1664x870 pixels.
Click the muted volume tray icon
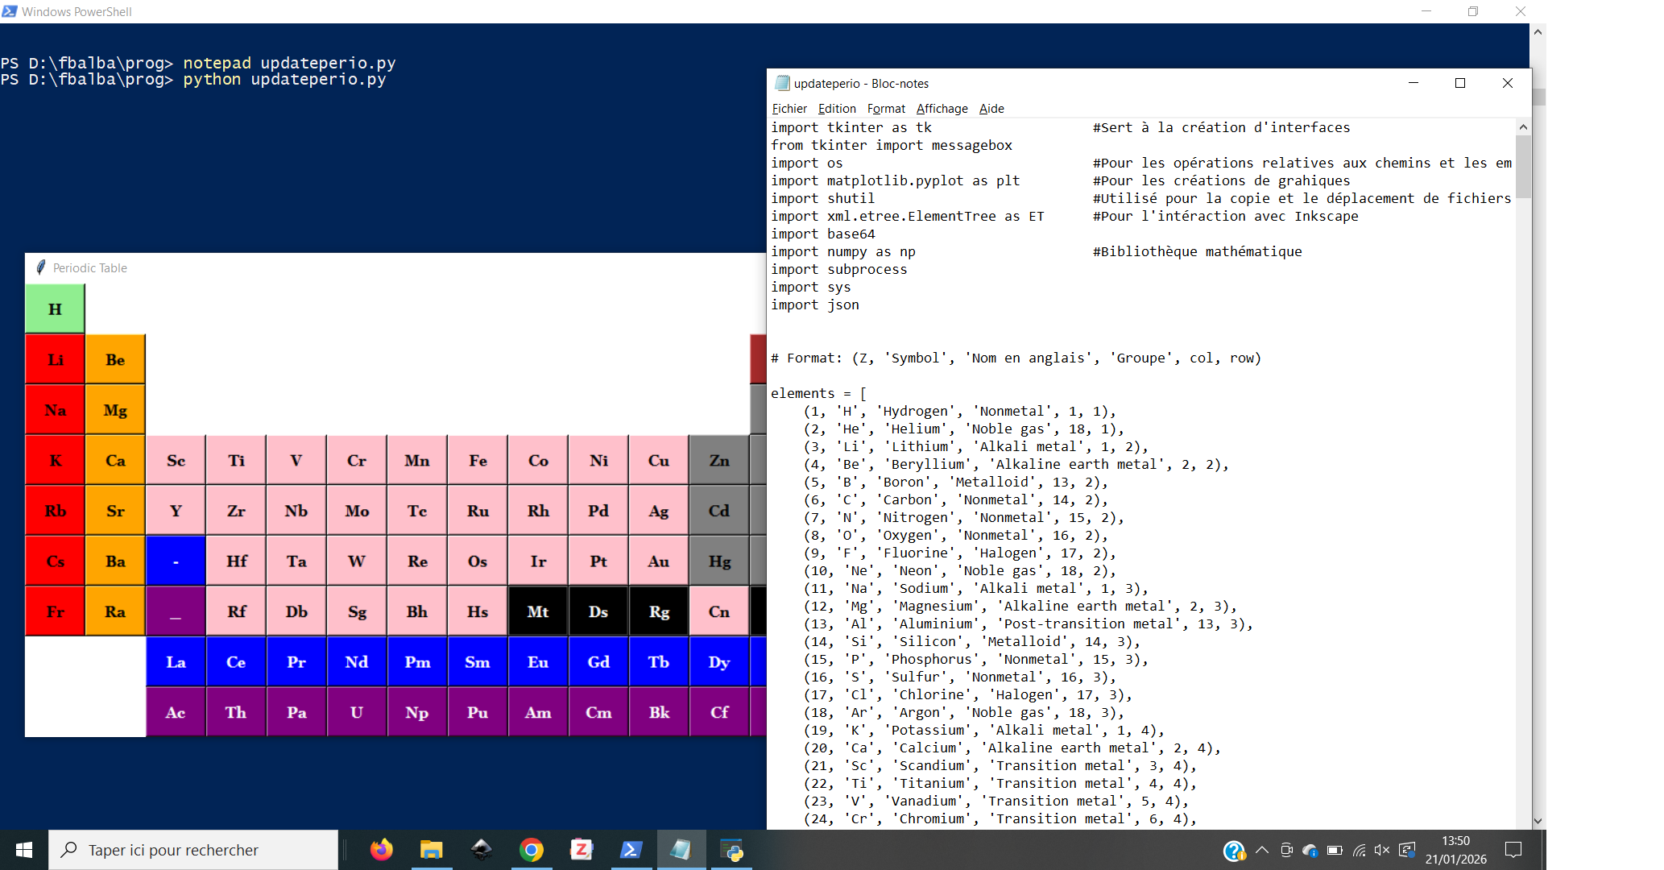click(x=1382, y=850)
